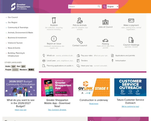
Task: Click the Have your say speech bubbles icon
Action: tap(78, 66)
